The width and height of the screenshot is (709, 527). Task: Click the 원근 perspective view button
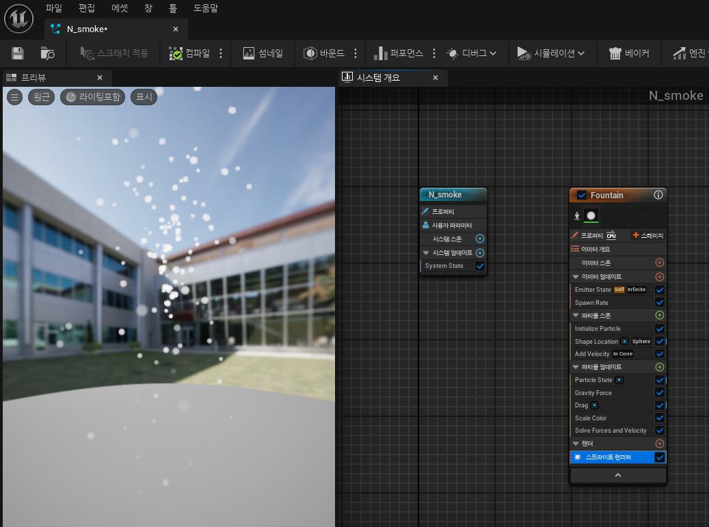coord(42,97)
